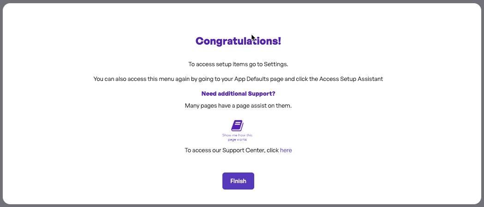Click the purple book page-assist icon

(x=237, y=126)
